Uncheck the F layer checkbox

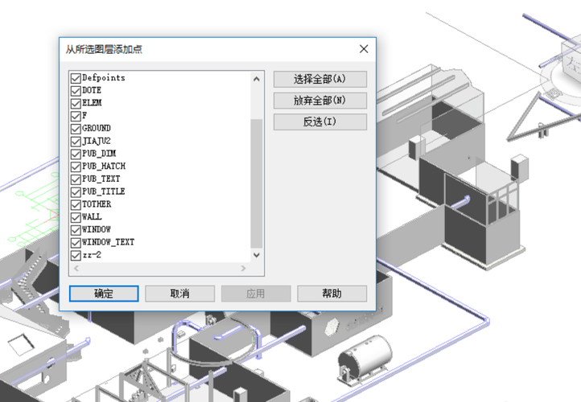point(76,116)
